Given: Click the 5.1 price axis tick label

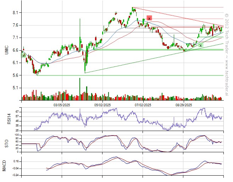Looking at the screenshot, I should coord(16,88).
